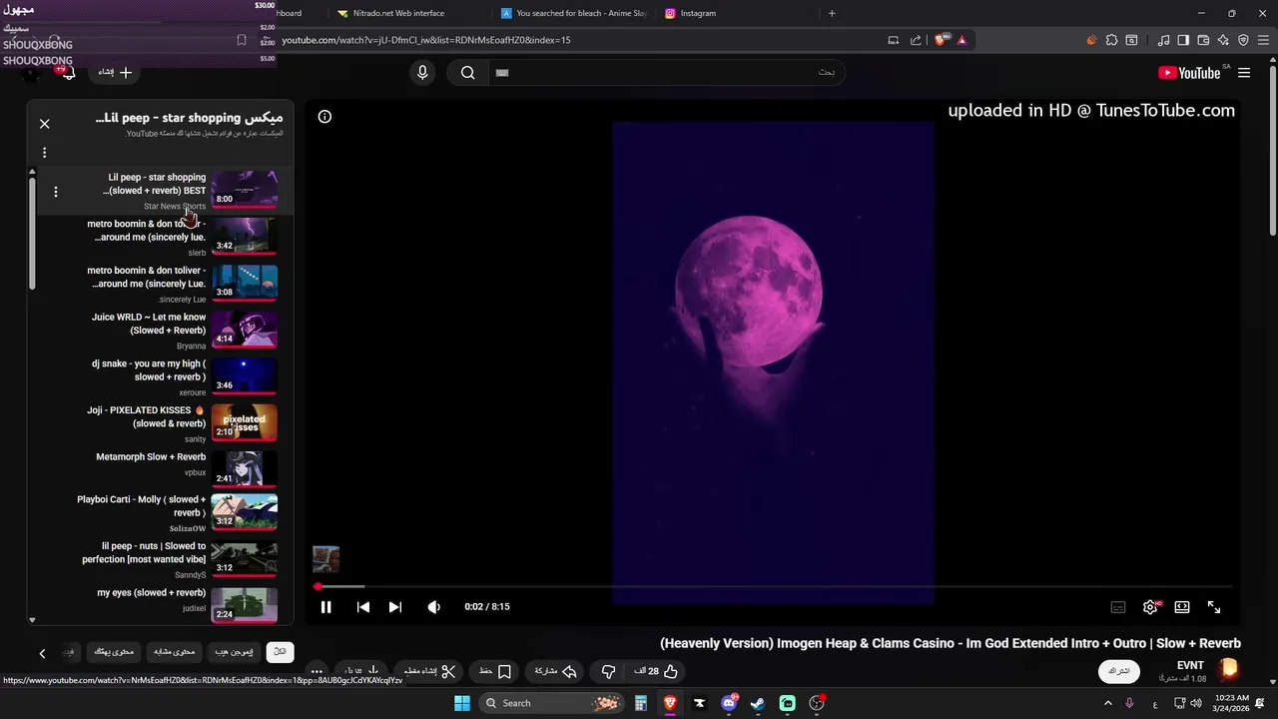The height and width of the screenshot is (719, 1278).
Task: Play the metro boomin slerb video thumbnail
Action: [245, 236]
